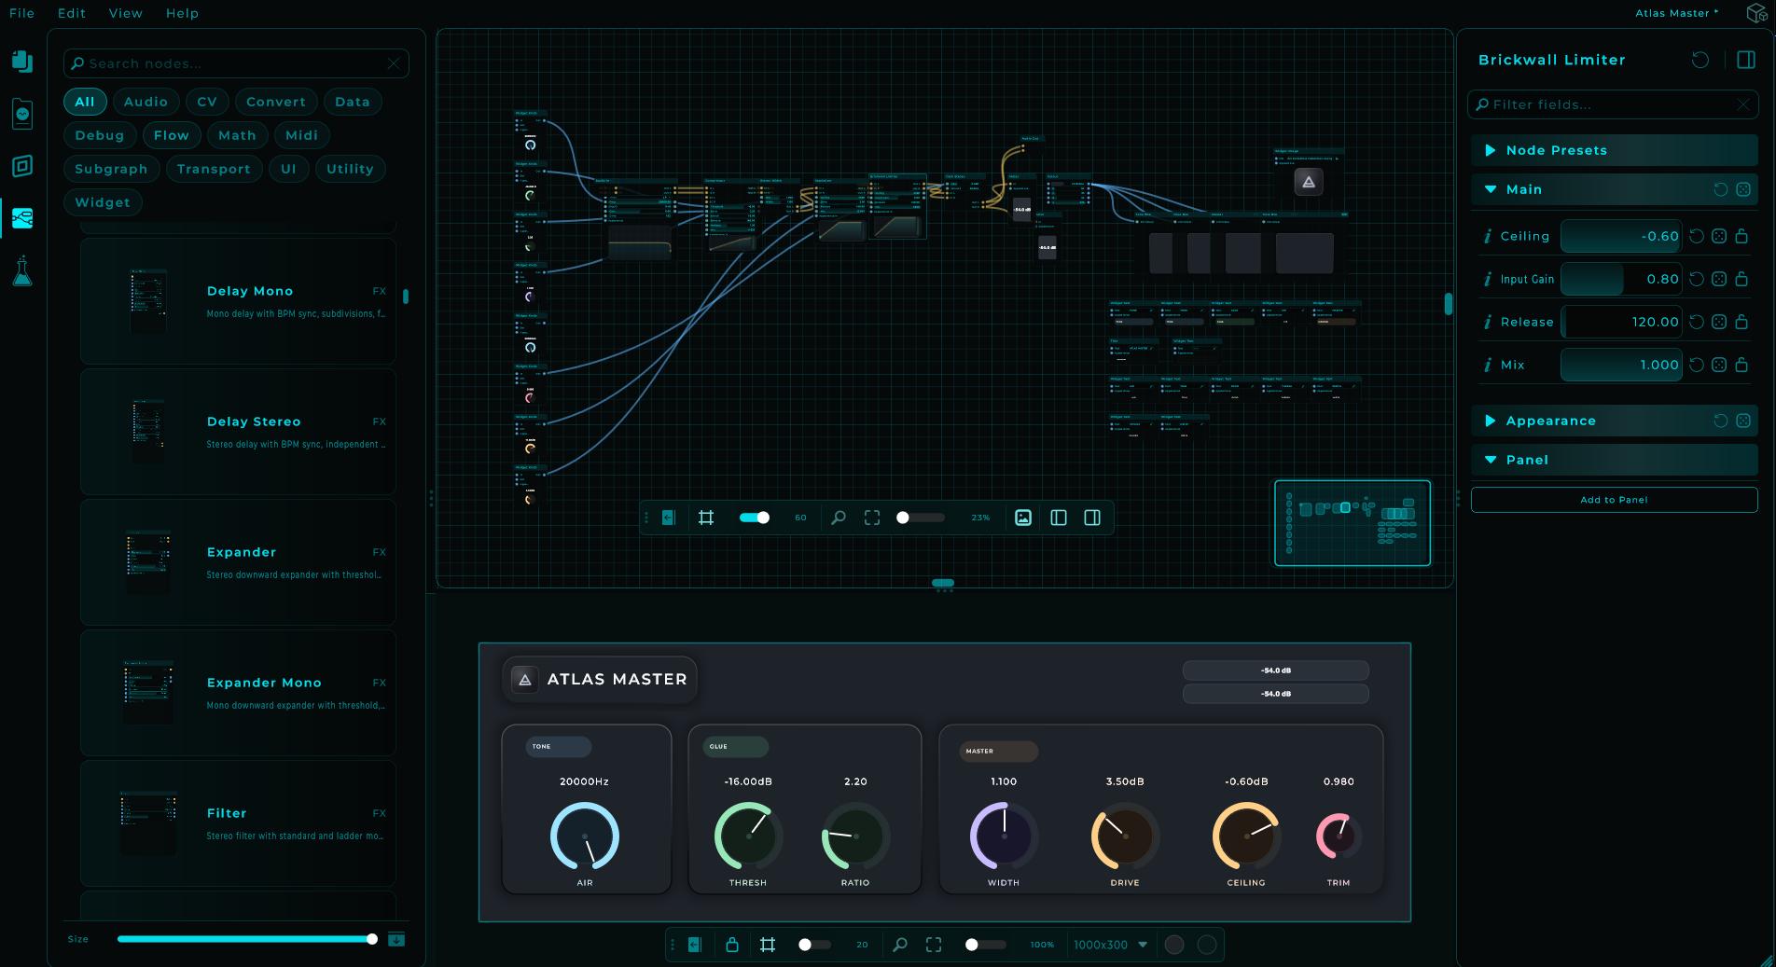1776x967 pixels.
Task: Reset the Ceiling parameter
Action: [1697, 236]
